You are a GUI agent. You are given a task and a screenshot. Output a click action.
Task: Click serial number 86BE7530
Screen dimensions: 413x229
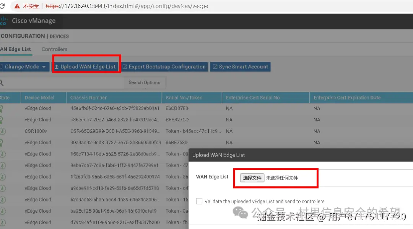(x=176, y=142)
